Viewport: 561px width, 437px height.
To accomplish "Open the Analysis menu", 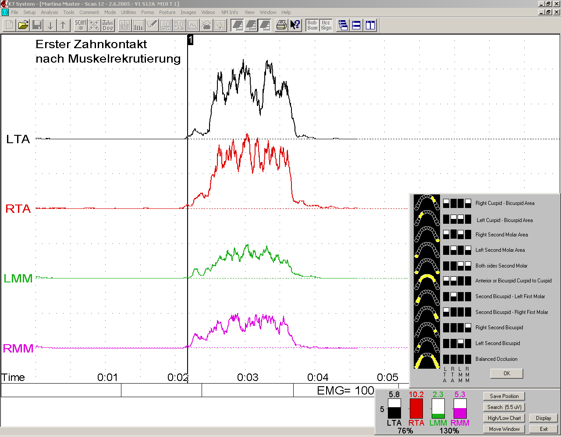I will 50,12.
